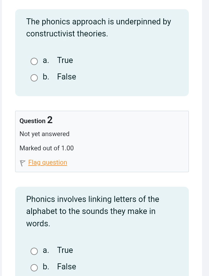Click the constructivist theories question statement text
This screenshot has height=276, width=209.
pos(98,28)
